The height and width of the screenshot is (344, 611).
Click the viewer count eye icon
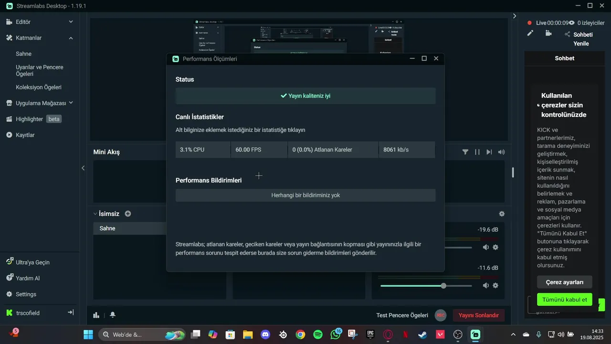pyautogui.click(x=571, y=23)
